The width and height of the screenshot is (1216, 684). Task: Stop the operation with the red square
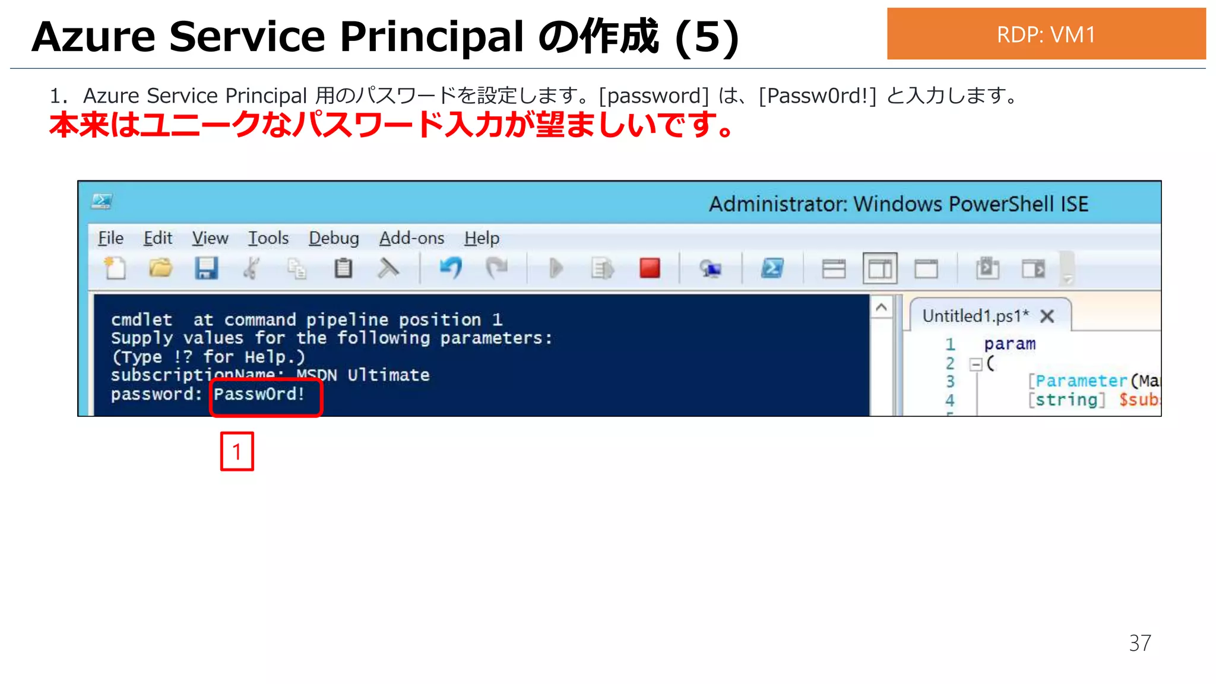(650, 268)
